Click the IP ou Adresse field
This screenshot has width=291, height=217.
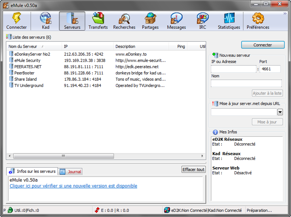(x=233, y=69)
